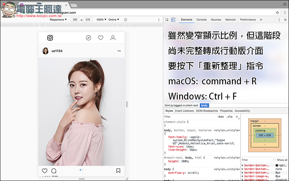Image resolution: width=289 pixels, height=181 pixels.
Task: Click the computed styles Filter input
Action: [256, 160]
